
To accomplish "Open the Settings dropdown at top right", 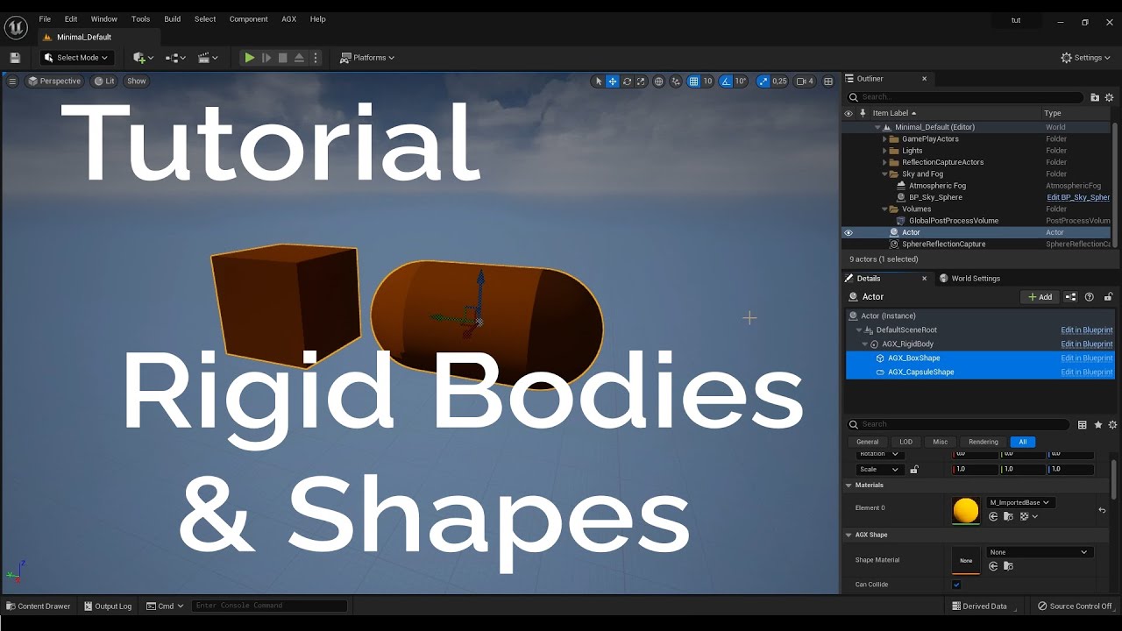I will click(1087, 58).
